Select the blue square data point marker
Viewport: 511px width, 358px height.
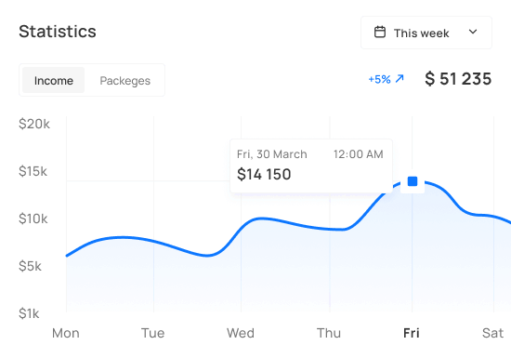[413, 181]
